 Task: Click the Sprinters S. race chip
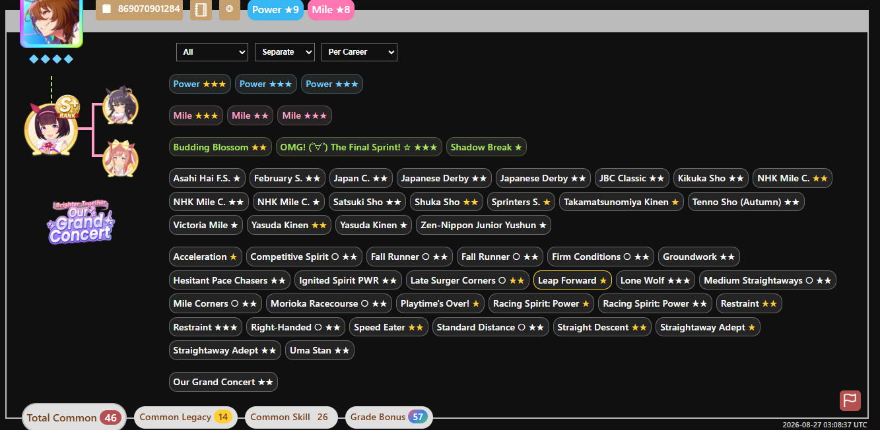coord(521,202)
